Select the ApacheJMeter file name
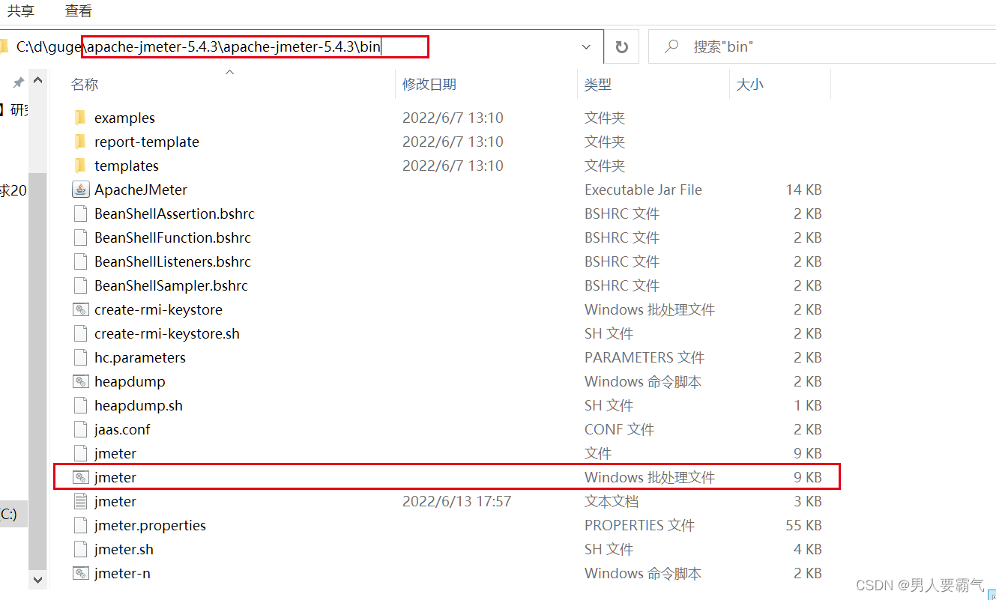Image resolution: width=996 pixels, height=600 pixels. [141, 190]
